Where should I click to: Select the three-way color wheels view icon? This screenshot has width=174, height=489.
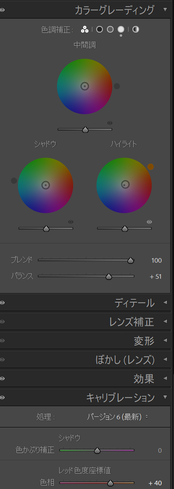pos(84,29)
